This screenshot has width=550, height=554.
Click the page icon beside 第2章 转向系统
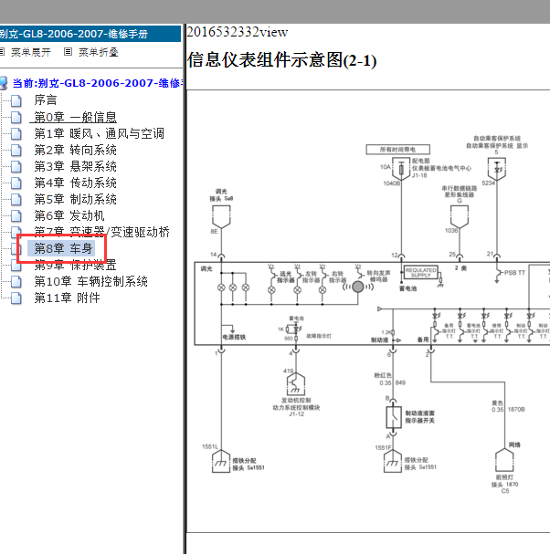coord(16,151)
